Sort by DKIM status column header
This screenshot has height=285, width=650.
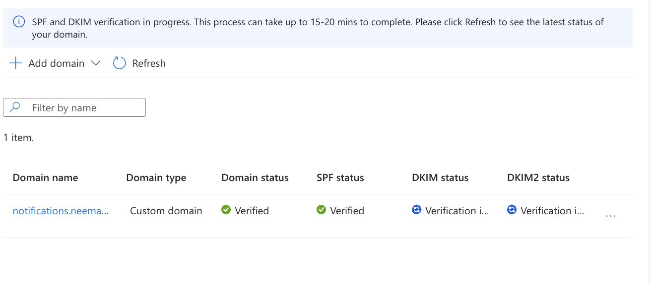tap(440, 178)
